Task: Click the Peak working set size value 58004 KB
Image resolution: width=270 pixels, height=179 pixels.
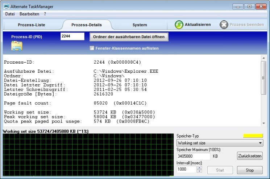Action: click(x=105, y=117)
